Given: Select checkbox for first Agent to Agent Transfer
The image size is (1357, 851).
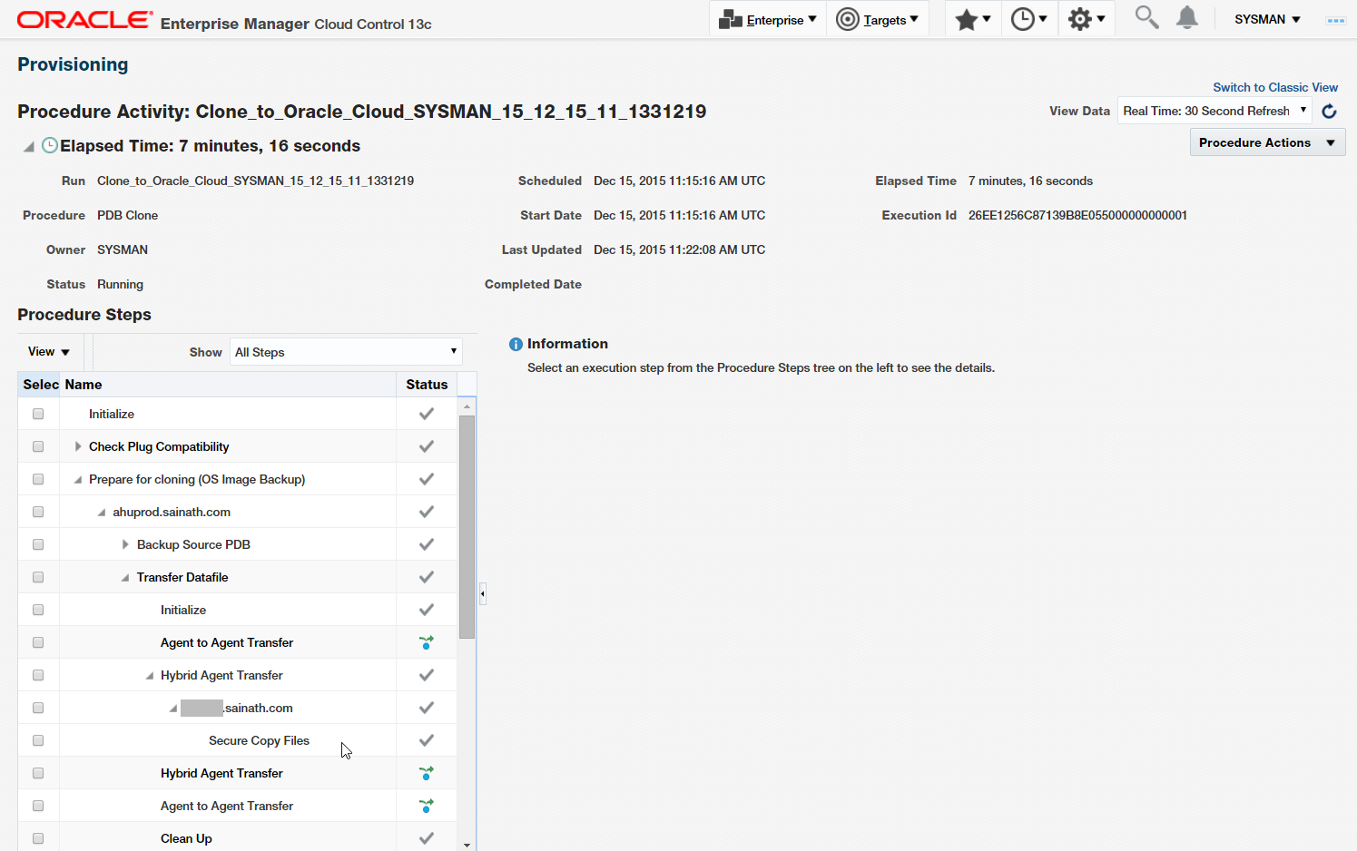Looking at the screenshot, I should (x=38, y=642).
